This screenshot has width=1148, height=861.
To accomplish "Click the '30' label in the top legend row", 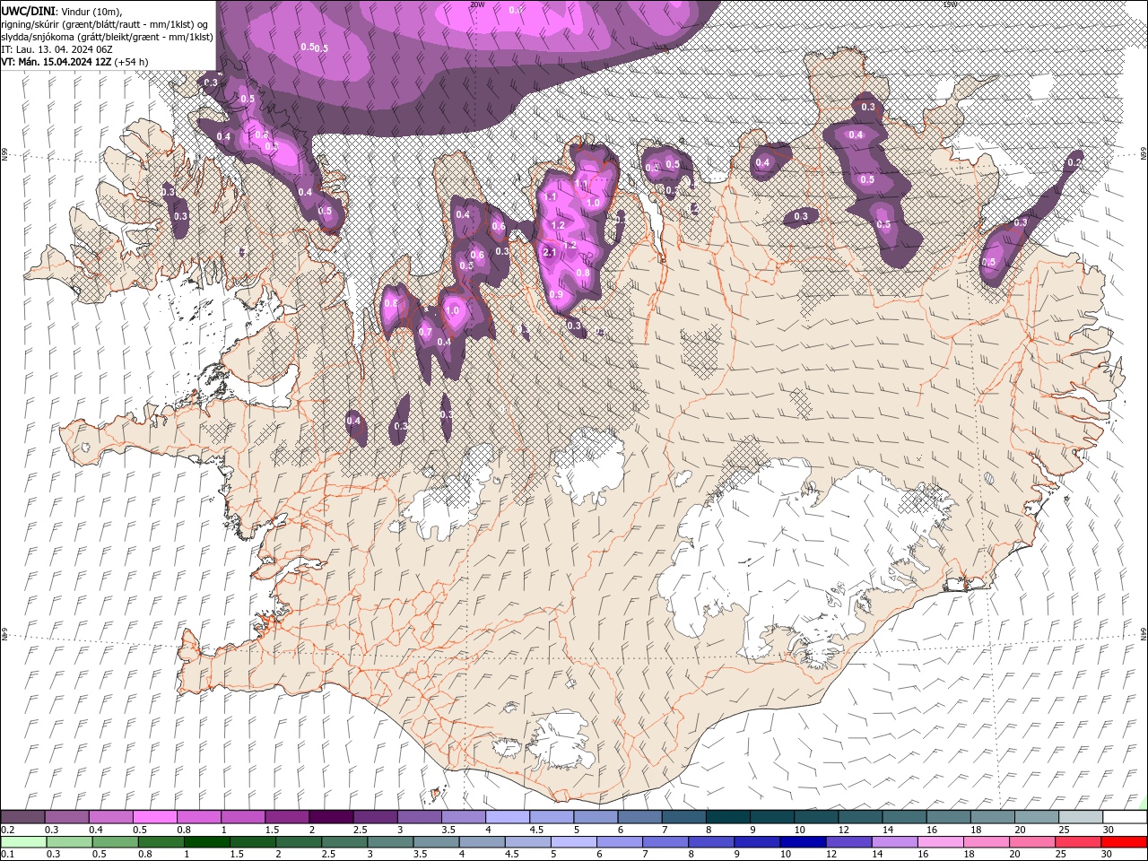I will pos(1108,830).
